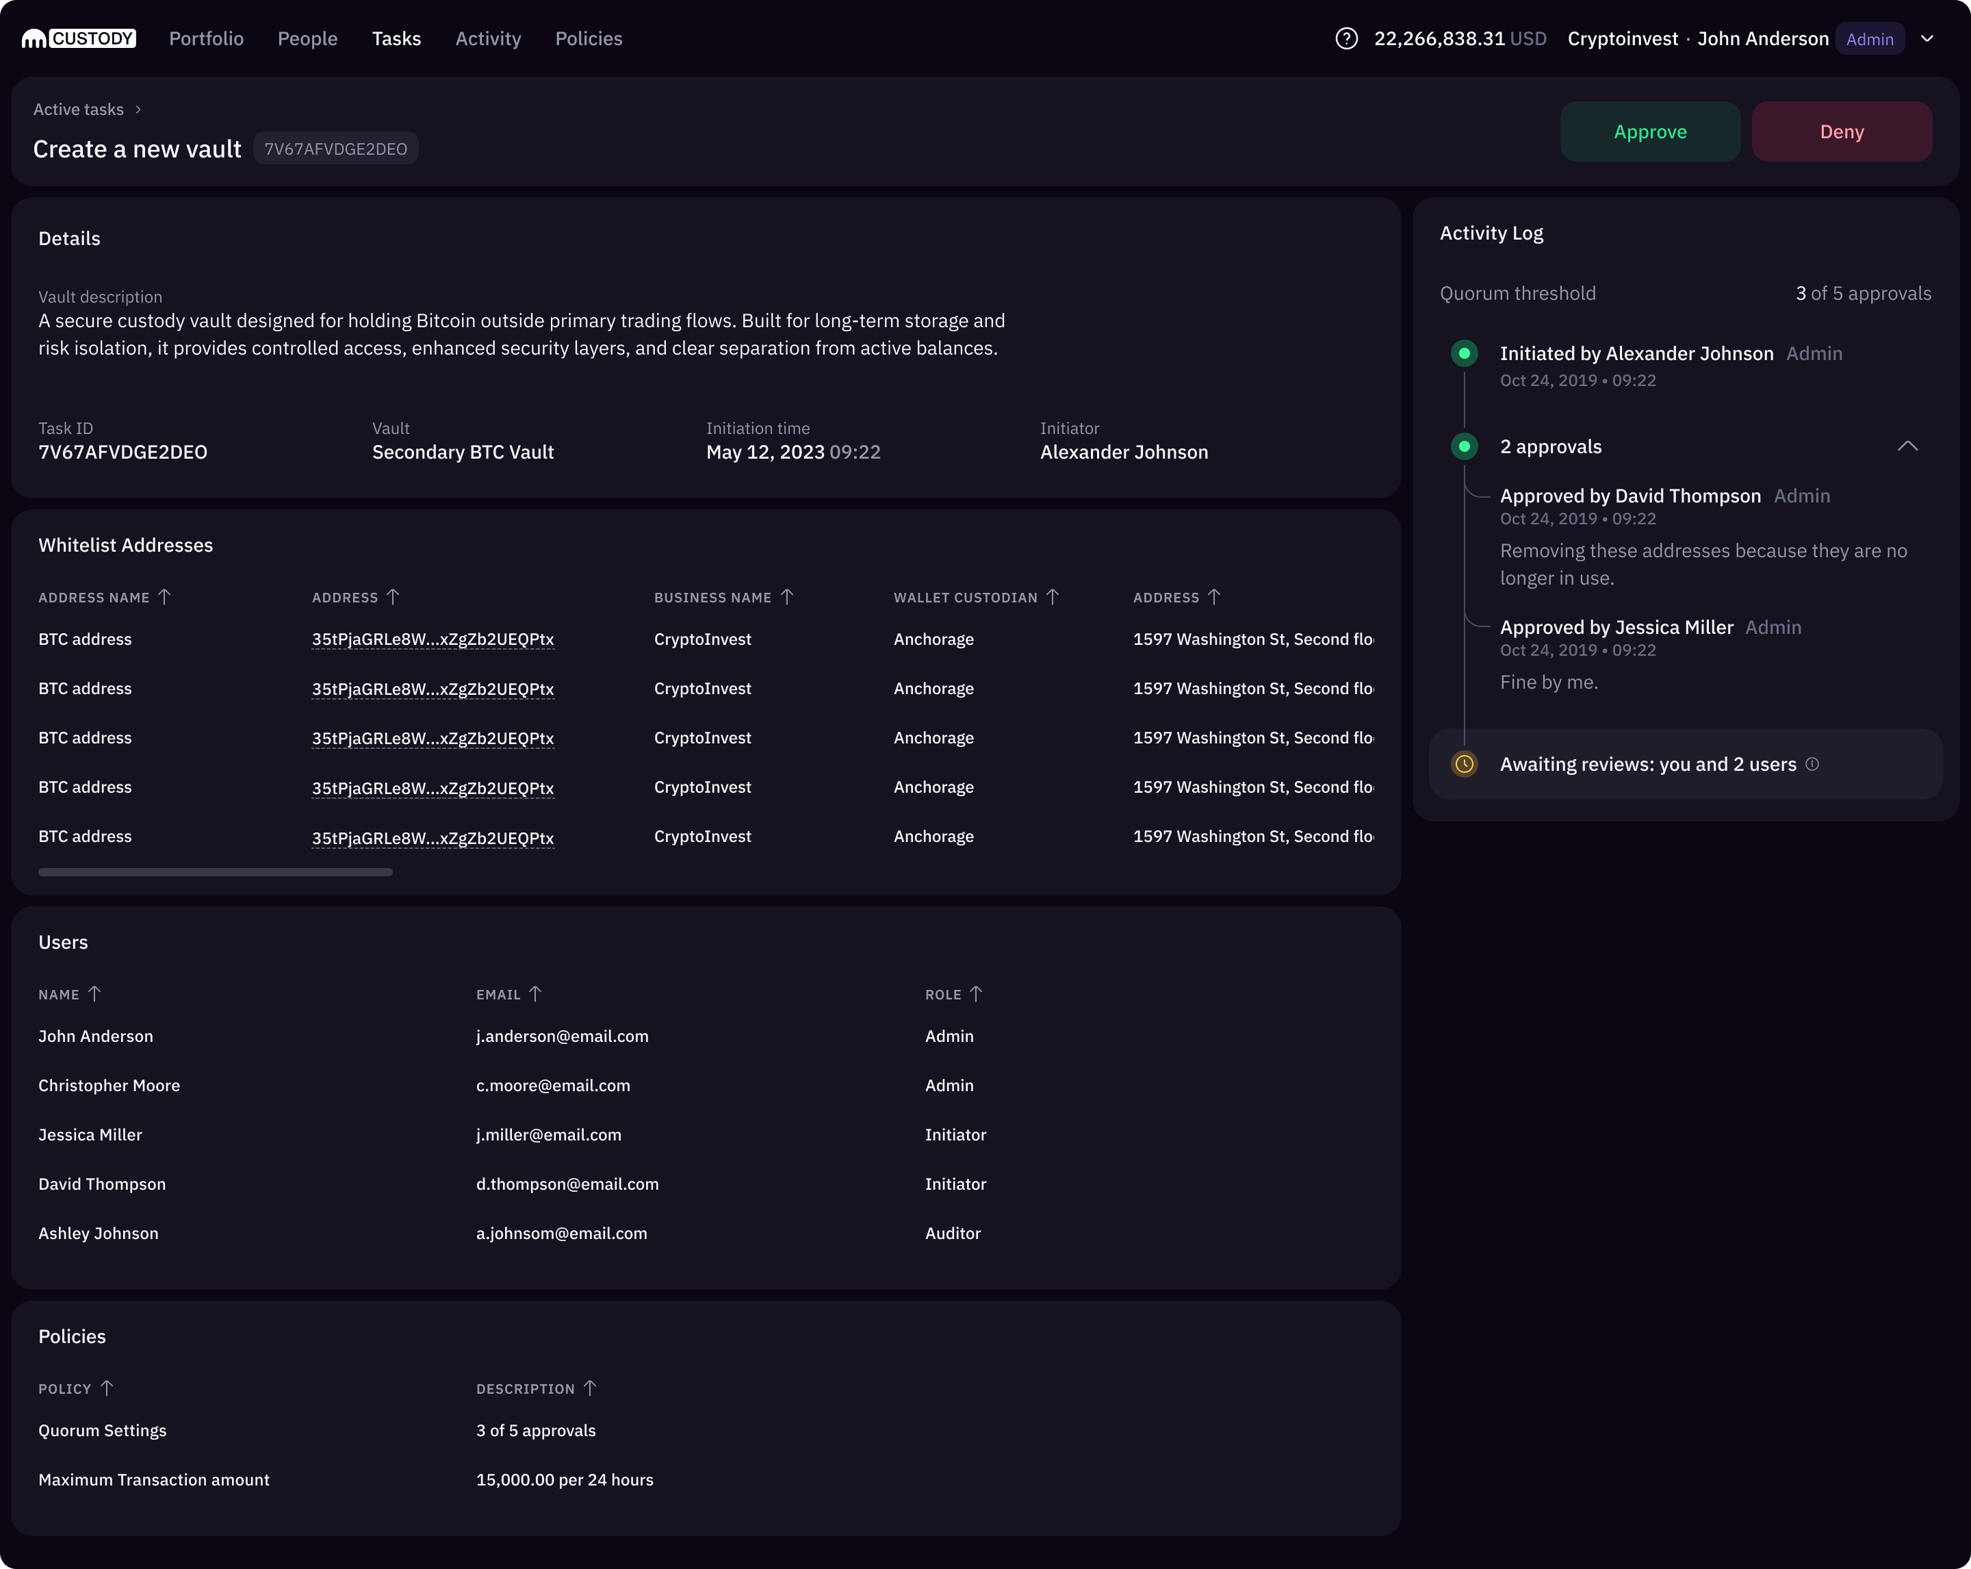Click the green dot beside 2 approvals

(1464, 446)
